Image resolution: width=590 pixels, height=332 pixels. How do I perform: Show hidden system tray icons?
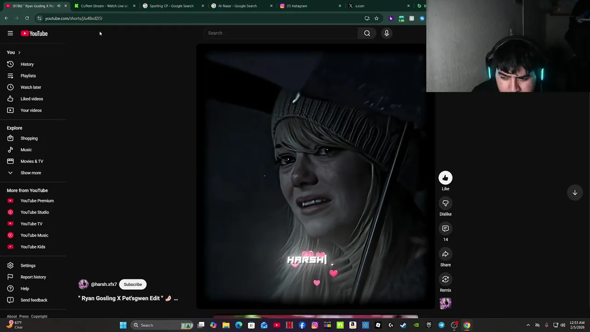528,325
